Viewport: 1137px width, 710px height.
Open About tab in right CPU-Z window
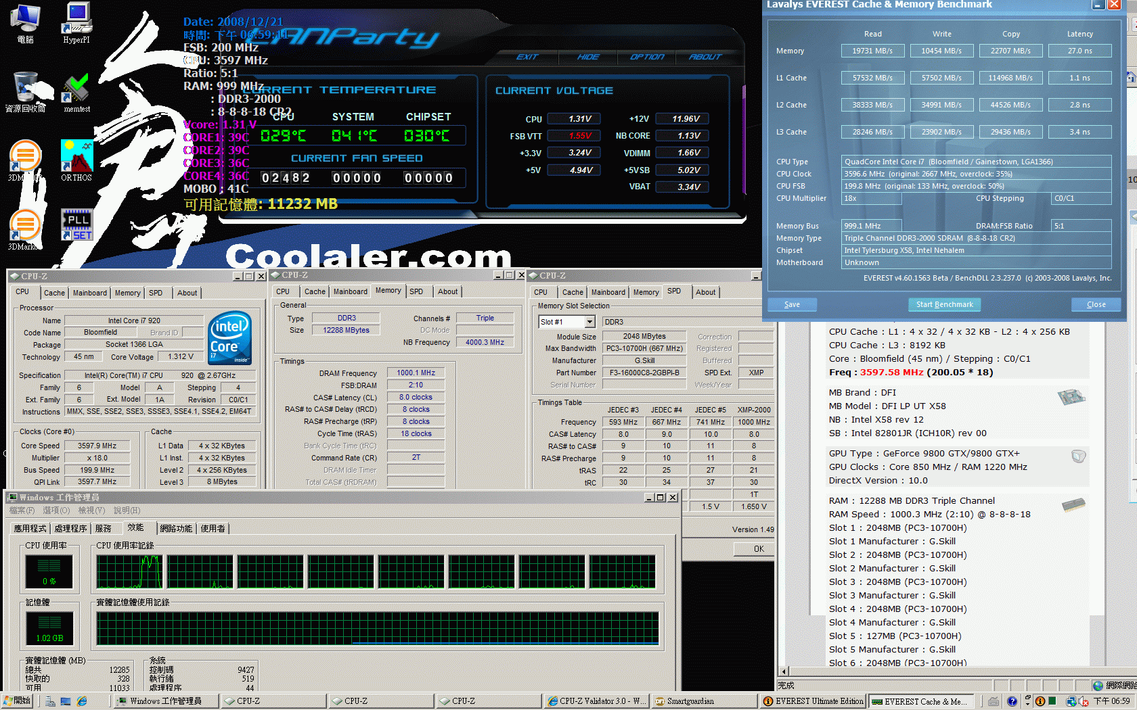point(705,292)
